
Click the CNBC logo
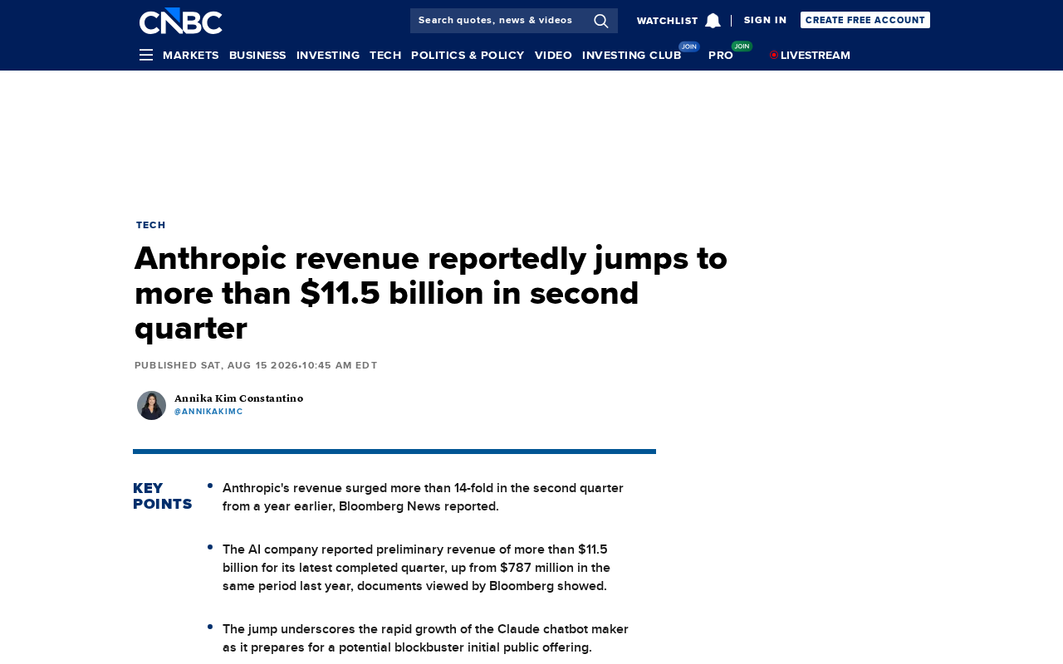pyautogui.click(x=181, y=21)
